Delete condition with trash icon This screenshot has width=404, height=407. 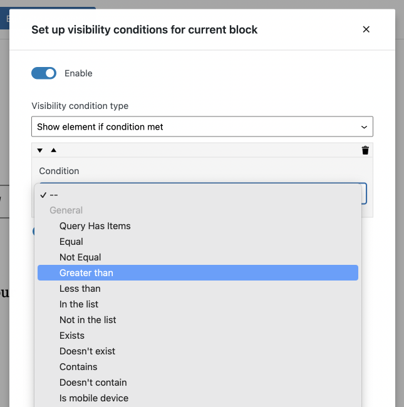365,150
